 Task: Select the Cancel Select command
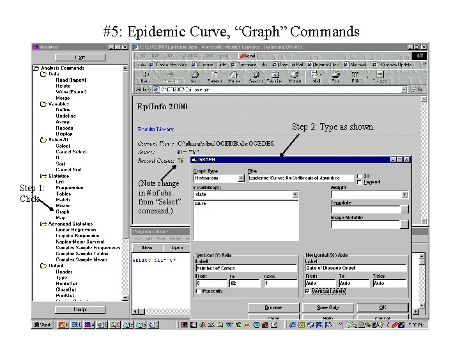click(x=72, y=152)
